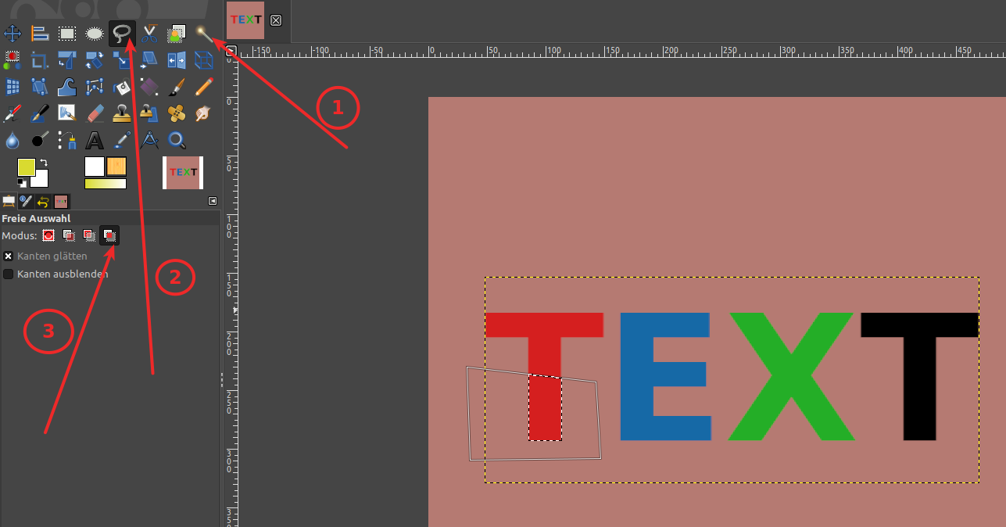Viewport: 1006px width, 527px height.
Task: Pick the Warp Transform wave tool
Action: (67, 87)
